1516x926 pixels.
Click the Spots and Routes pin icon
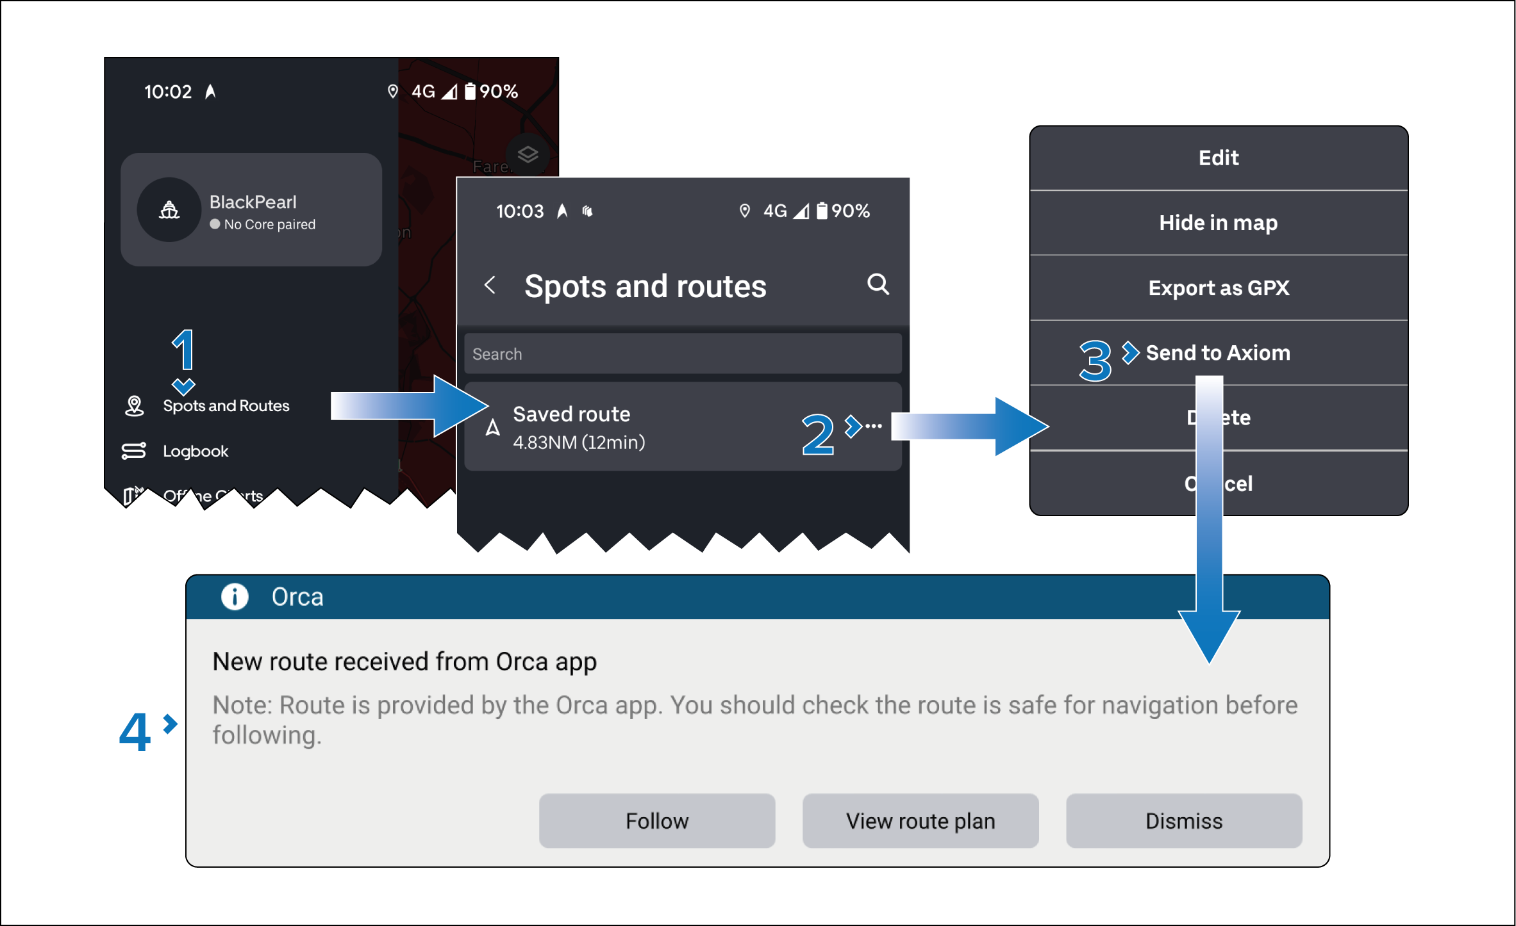pos(134,406)
